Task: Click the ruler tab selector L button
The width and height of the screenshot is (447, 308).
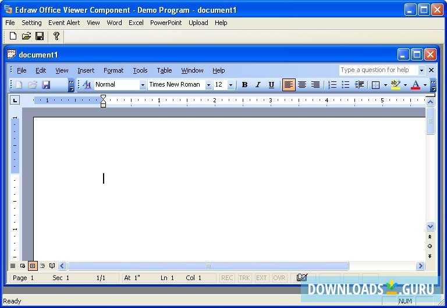Action: (15, 100)
